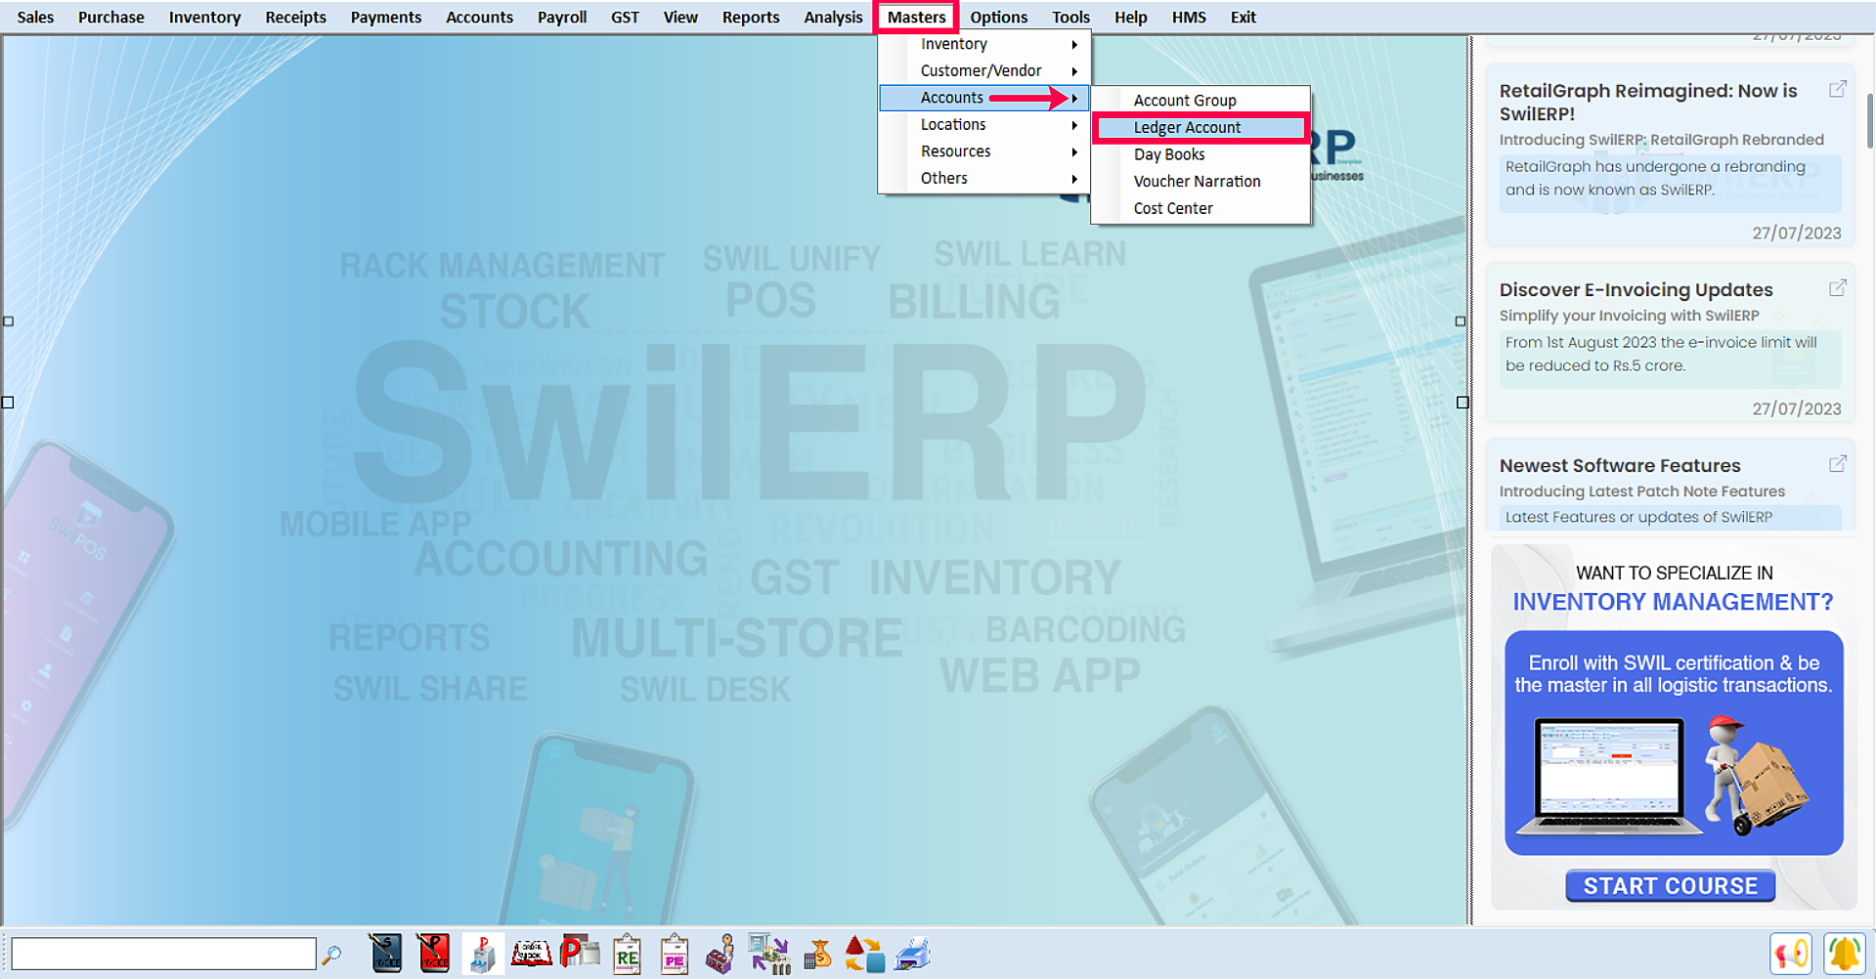Image resolution: width=1876 pixels, height=979 pixels.
Task: Open the GST menu
Action: pyautogui.click(x=625, y=17)
